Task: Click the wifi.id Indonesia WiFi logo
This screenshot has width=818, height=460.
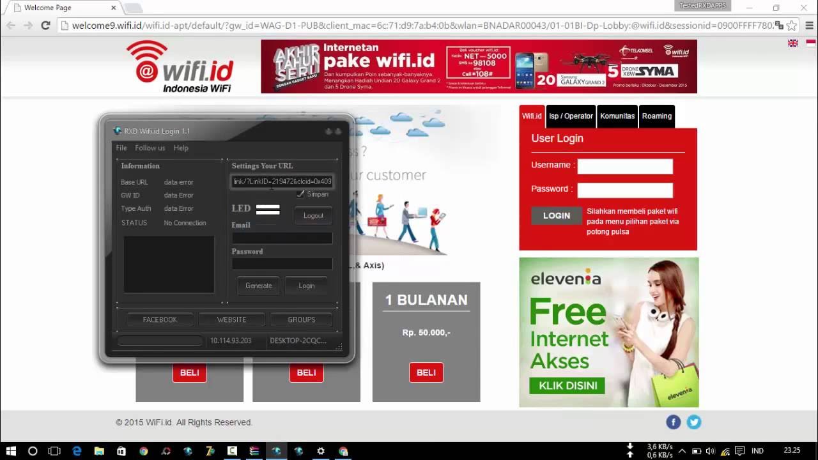Action: pos(180,66)
